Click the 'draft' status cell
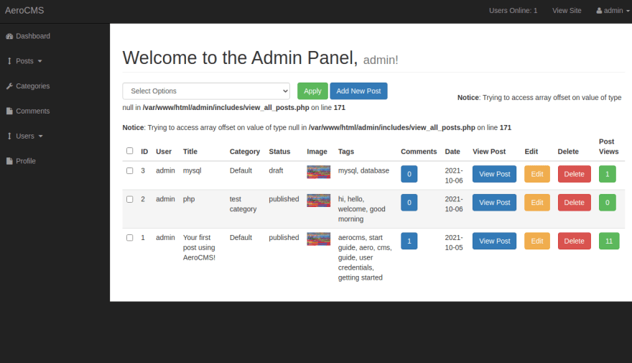This screenshot has width=632, height=363. 276,170
